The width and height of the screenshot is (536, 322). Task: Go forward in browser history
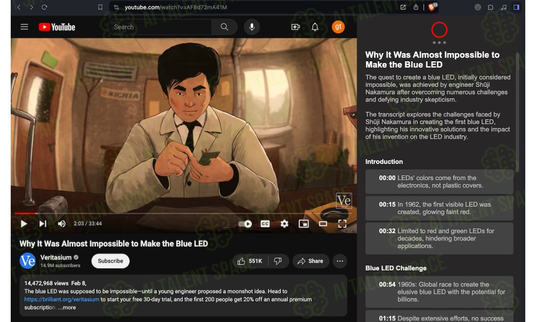[x=32, y=7]
